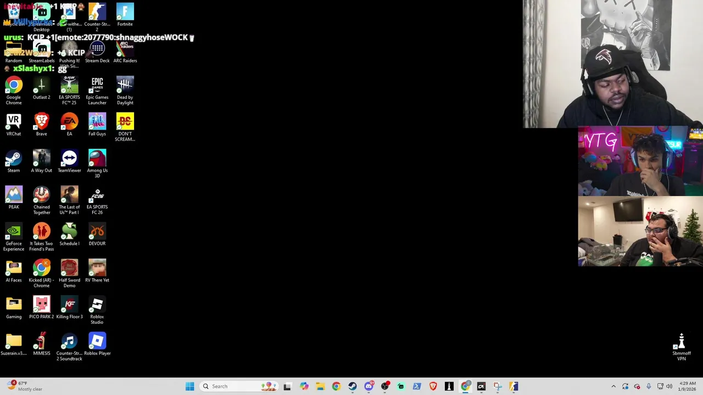Launch the Counter-Strike 2 desktop shortcut

click(x=97, y=17)
